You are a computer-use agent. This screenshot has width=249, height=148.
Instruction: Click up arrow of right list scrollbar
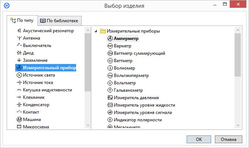(x=238, y=30)
